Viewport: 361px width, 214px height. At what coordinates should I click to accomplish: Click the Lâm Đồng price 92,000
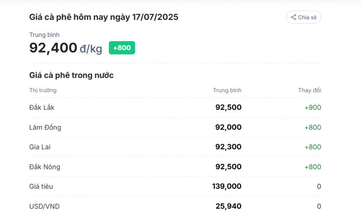point(229,127)
